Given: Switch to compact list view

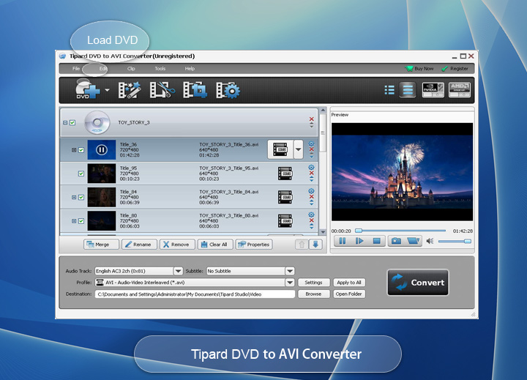Looking at the screenshot, I should [389, 90].
